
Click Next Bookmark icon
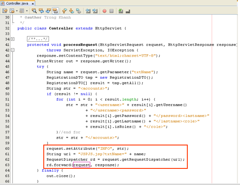(71, 11)
